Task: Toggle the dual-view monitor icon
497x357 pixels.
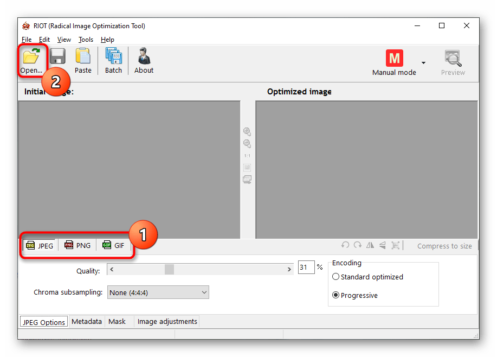Action: pos(247,180)
